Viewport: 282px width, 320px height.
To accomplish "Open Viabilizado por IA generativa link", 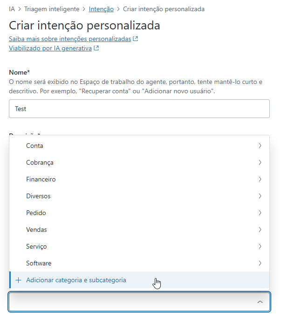I will tap(50, 48).
